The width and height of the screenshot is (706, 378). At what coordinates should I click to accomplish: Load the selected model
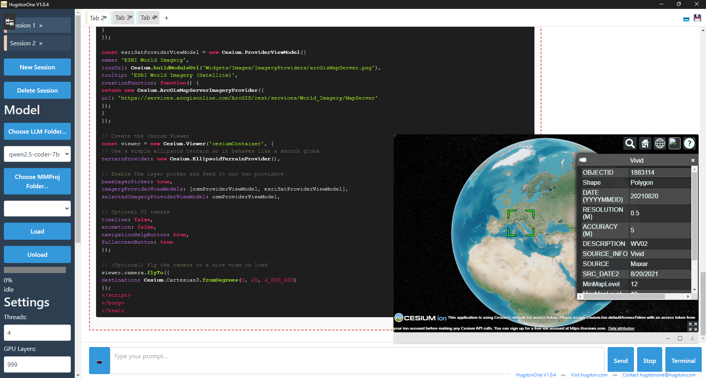tap(37, 231)
